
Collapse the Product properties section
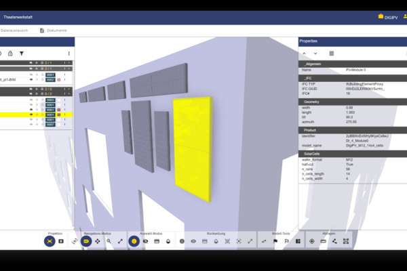353,130
